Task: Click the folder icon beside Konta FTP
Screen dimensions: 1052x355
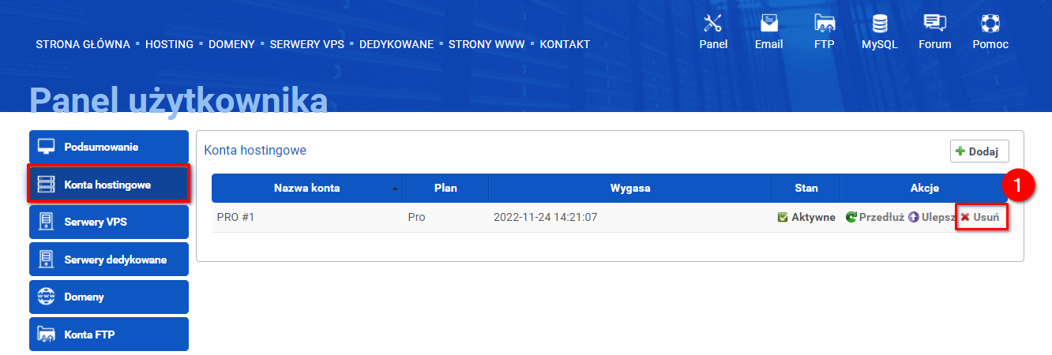Action: [47, 334]
